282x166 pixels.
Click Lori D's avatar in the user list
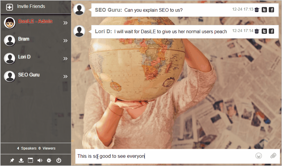[x=9, y=58]
